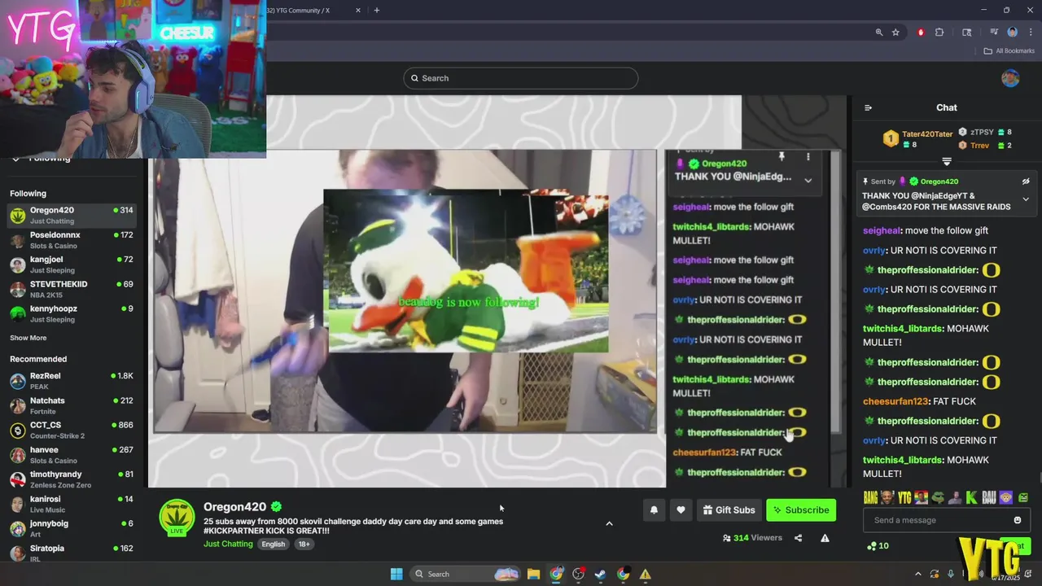
Task: Open File Explorer from the taskbar
Action: pyautogui.click(x=533, y=574)
